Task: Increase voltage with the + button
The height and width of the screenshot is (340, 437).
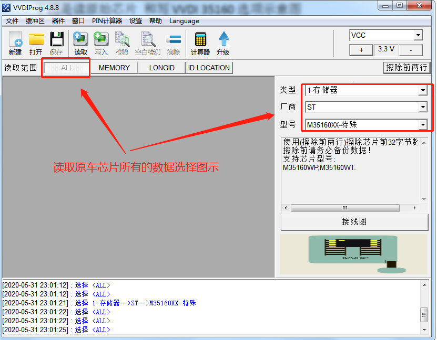Action: point(361,50)
